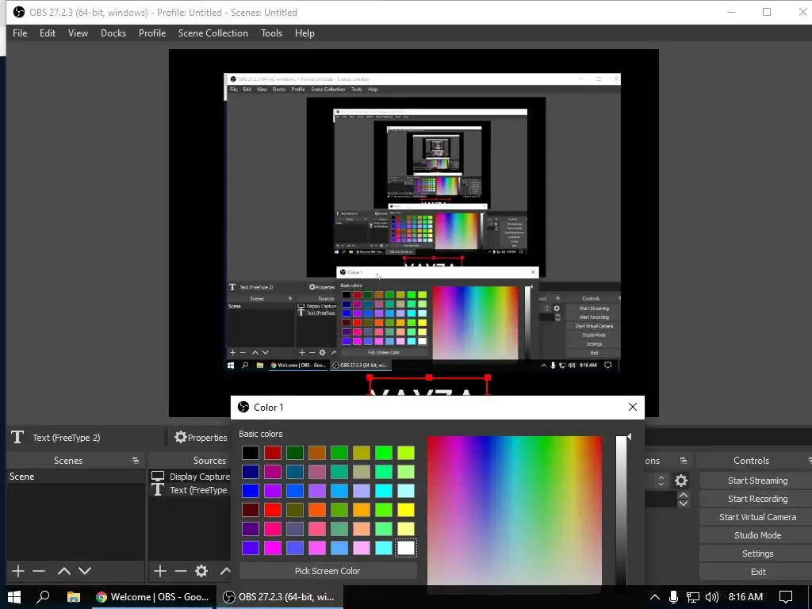Open the Tools menu
This screenshot has width=812, height=609.
271,33
